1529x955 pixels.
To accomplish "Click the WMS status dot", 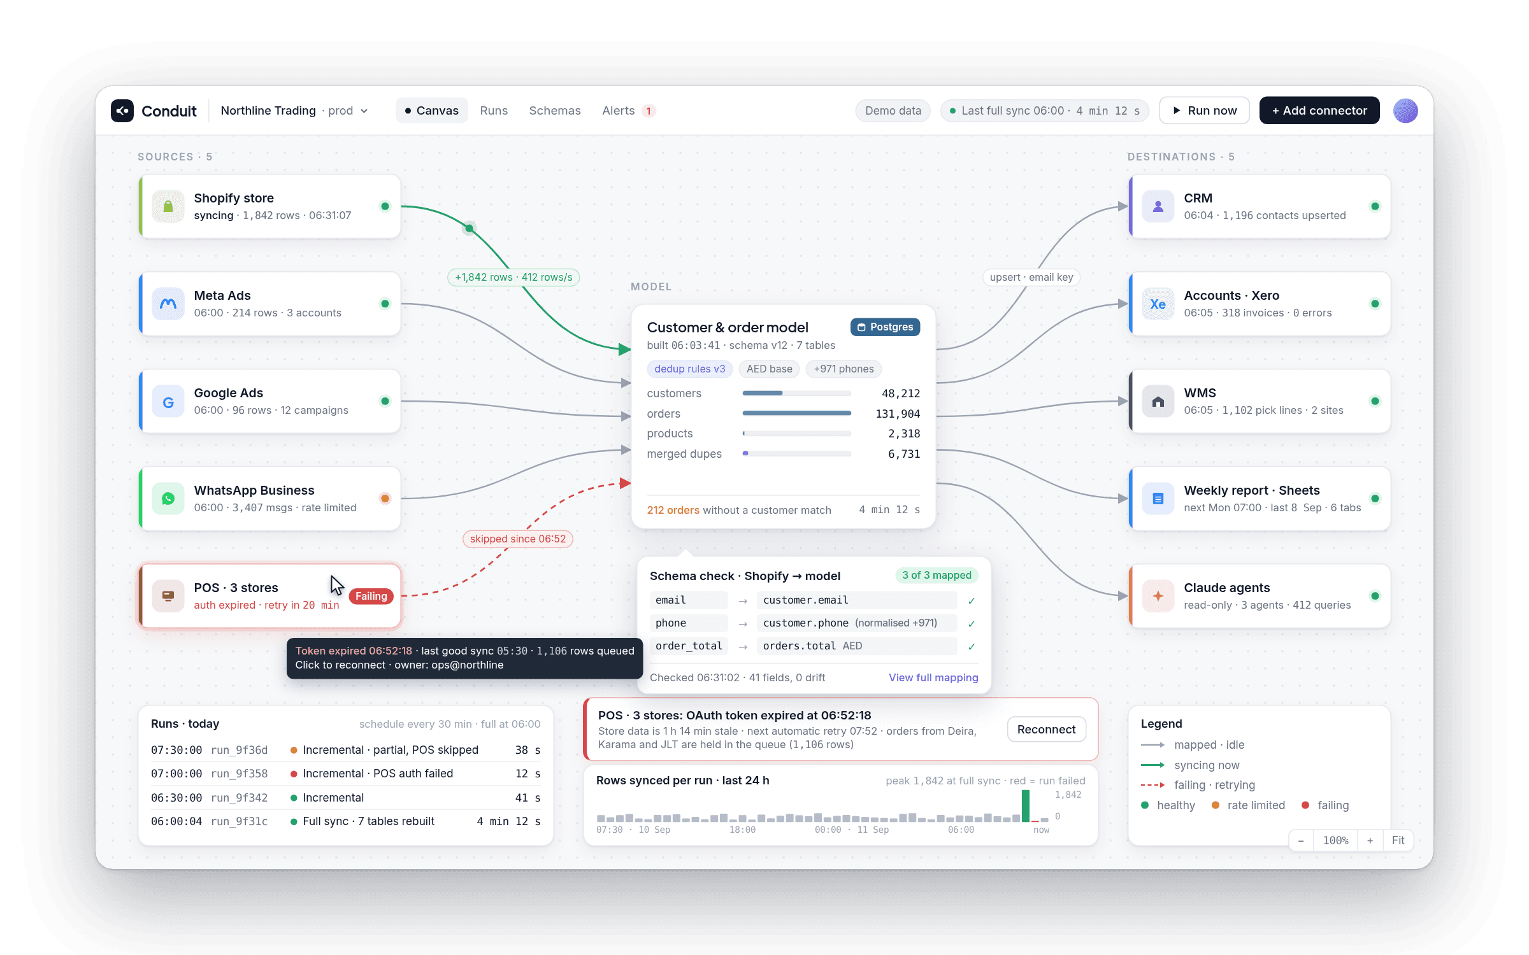I will tap(1375, 401).
